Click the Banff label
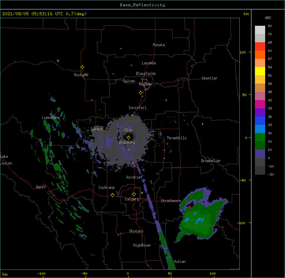Image resolution: width=285 pixels, height=278 pixels. [41, 187]
